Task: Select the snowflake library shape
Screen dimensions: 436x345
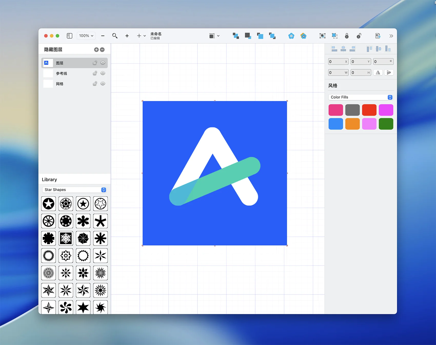Action: 66,239
